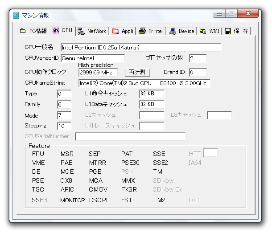272x233 pixels.
Task: Click the grayed 3DNow!Ex label
Action: coord(167,189)
